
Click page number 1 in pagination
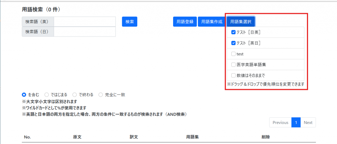tap(296, 123)
